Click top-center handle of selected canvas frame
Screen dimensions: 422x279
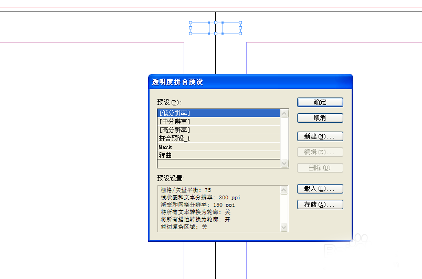(x=216, y=23)
